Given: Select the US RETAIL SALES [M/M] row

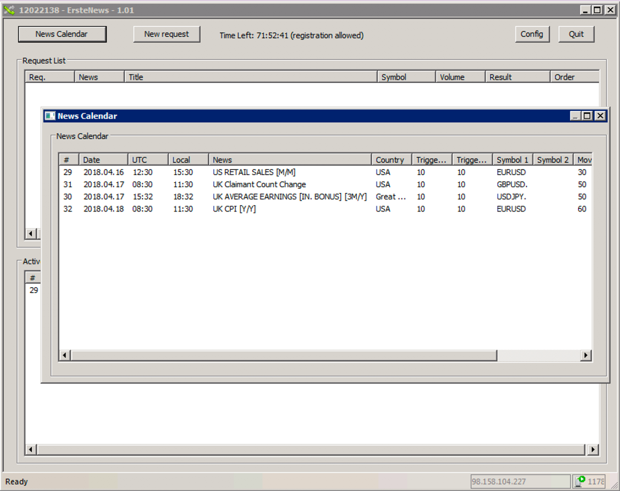Looking at the screenshot, I should tap(254, 173).
